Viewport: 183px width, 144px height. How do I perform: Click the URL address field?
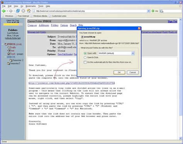tap(90, 11)
